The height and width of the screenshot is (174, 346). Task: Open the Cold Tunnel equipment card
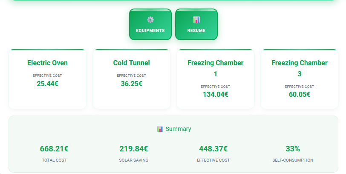click(x=132, y=79)
